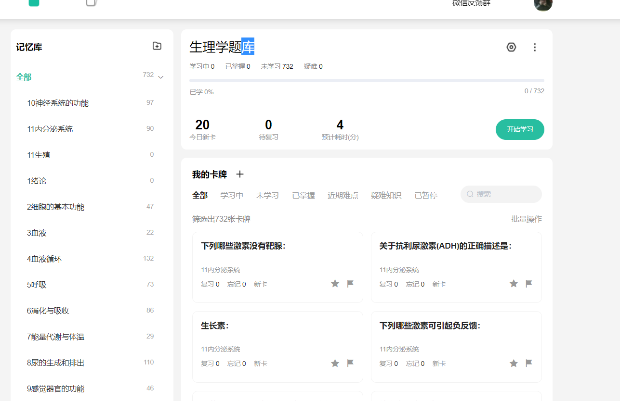The image size is (620, 401).
Task: Click the new folder icon beside 记忆库
Action: 157,46
